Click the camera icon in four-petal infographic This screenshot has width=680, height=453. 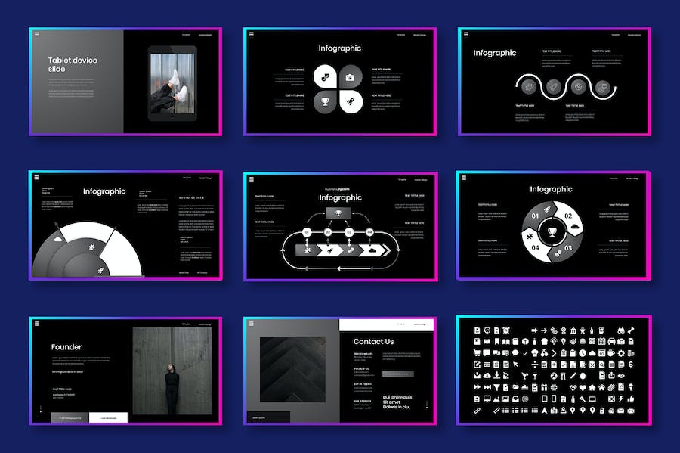(351, 76)
